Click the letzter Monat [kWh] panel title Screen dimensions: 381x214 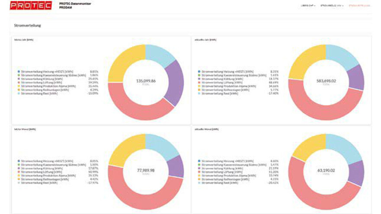25,129
